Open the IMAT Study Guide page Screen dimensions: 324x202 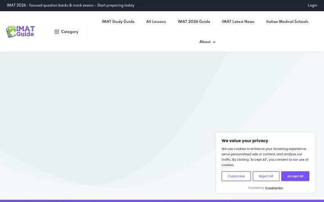(118, 22)
